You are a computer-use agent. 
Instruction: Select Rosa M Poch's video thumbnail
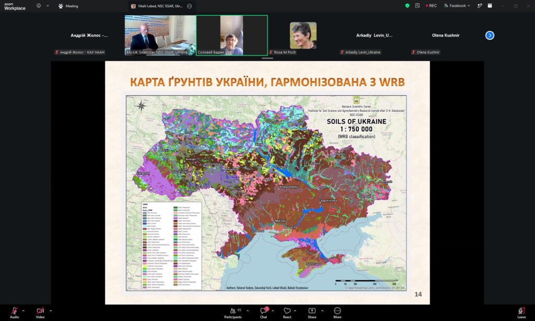[303, 35]
